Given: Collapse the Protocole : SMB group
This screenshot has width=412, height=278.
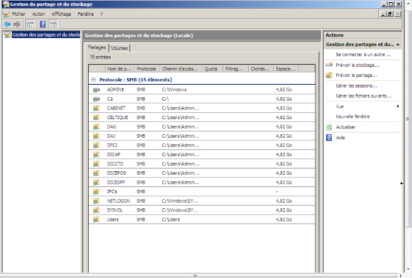Looking at the screenshot, I should click(94, 80).
